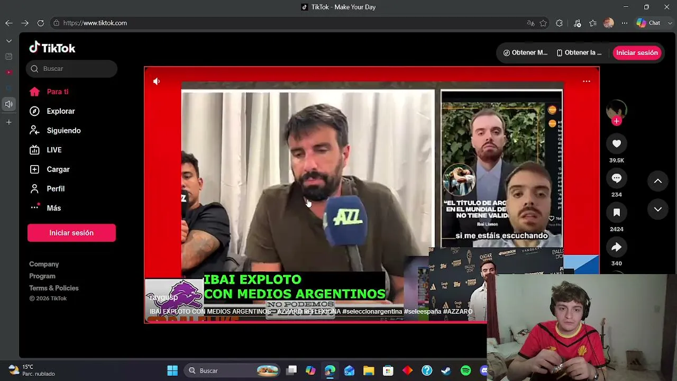Image resolution: width=677 pixels, height=381 pixels.
Task: Focus the TikTok Buscar search field
Action: (71, 68)
